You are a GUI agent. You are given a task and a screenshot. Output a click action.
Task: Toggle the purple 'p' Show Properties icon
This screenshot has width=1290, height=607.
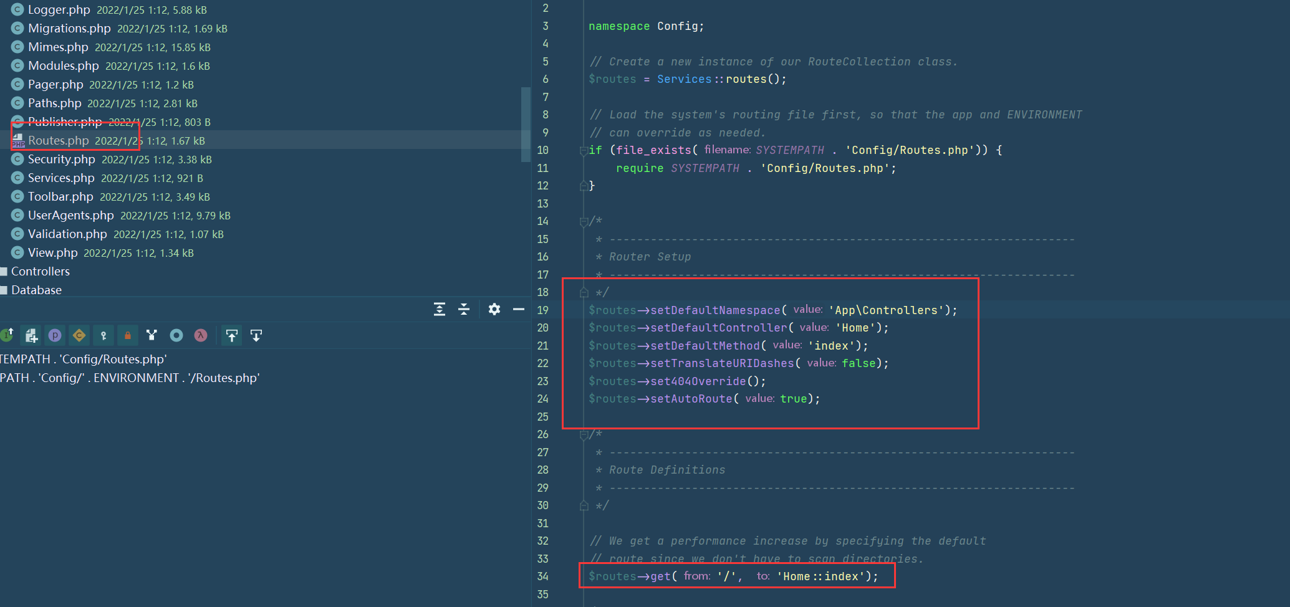pos(55,335)
